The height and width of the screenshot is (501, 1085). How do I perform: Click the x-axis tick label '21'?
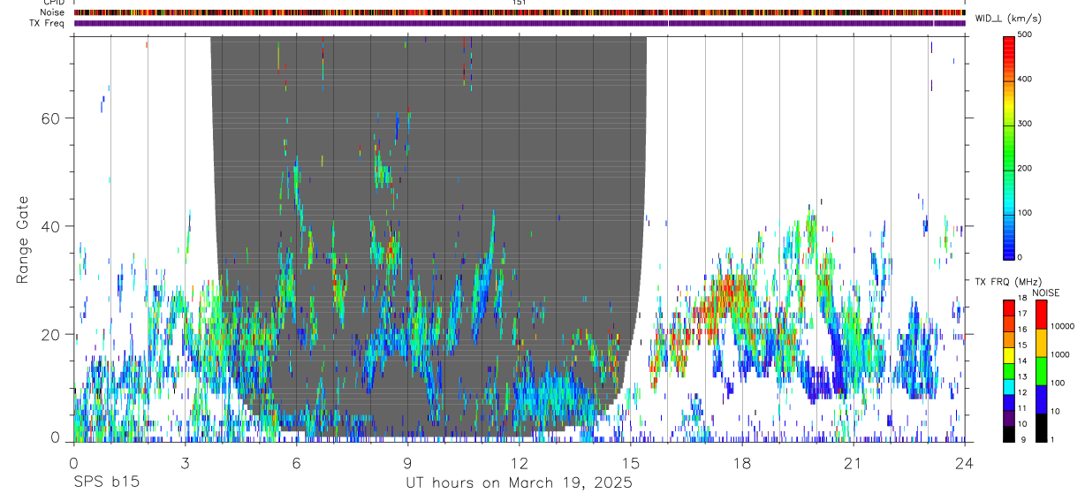854,461
